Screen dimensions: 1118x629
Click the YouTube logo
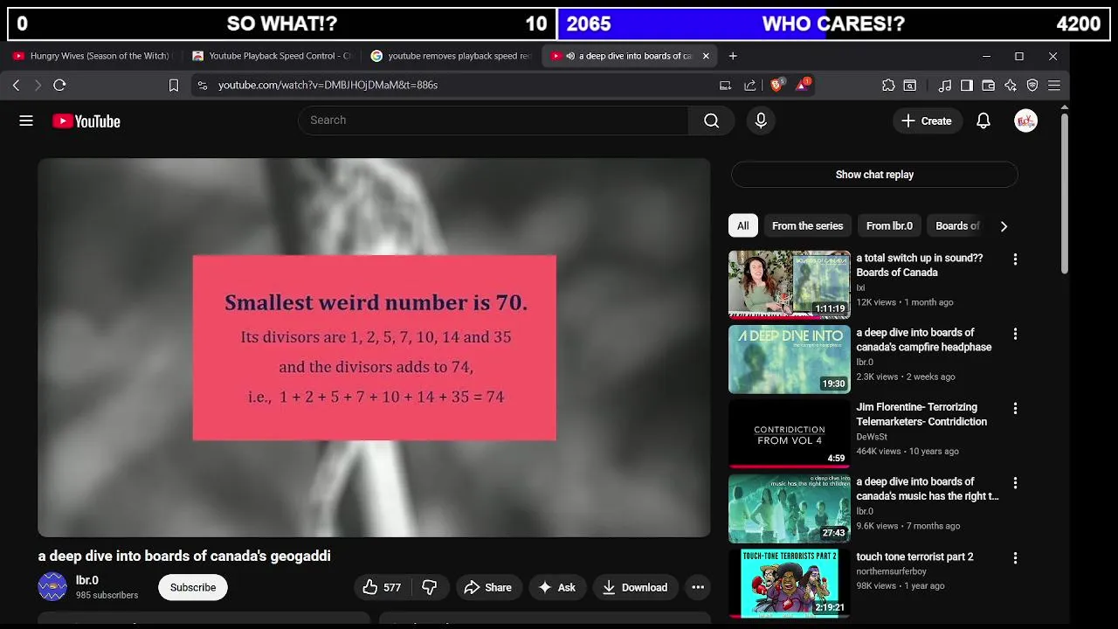[x=86, y=121]
